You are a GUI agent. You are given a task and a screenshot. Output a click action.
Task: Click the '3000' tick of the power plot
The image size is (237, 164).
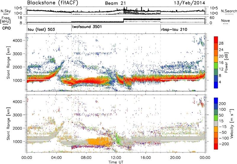tap(17, 54)
